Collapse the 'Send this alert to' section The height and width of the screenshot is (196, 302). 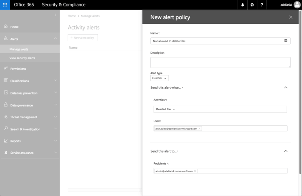[286, 151]
